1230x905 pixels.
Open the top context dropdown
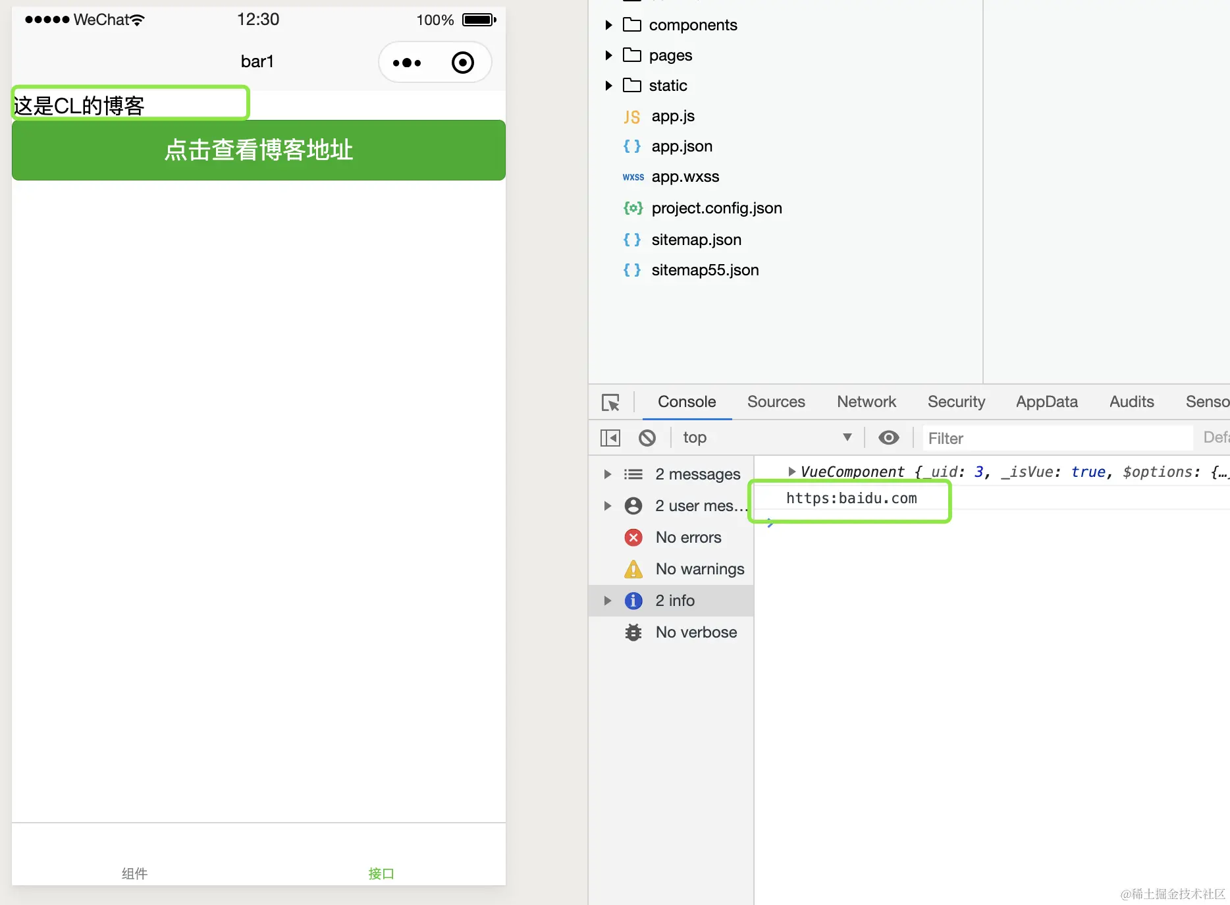[x=768, y=438]
